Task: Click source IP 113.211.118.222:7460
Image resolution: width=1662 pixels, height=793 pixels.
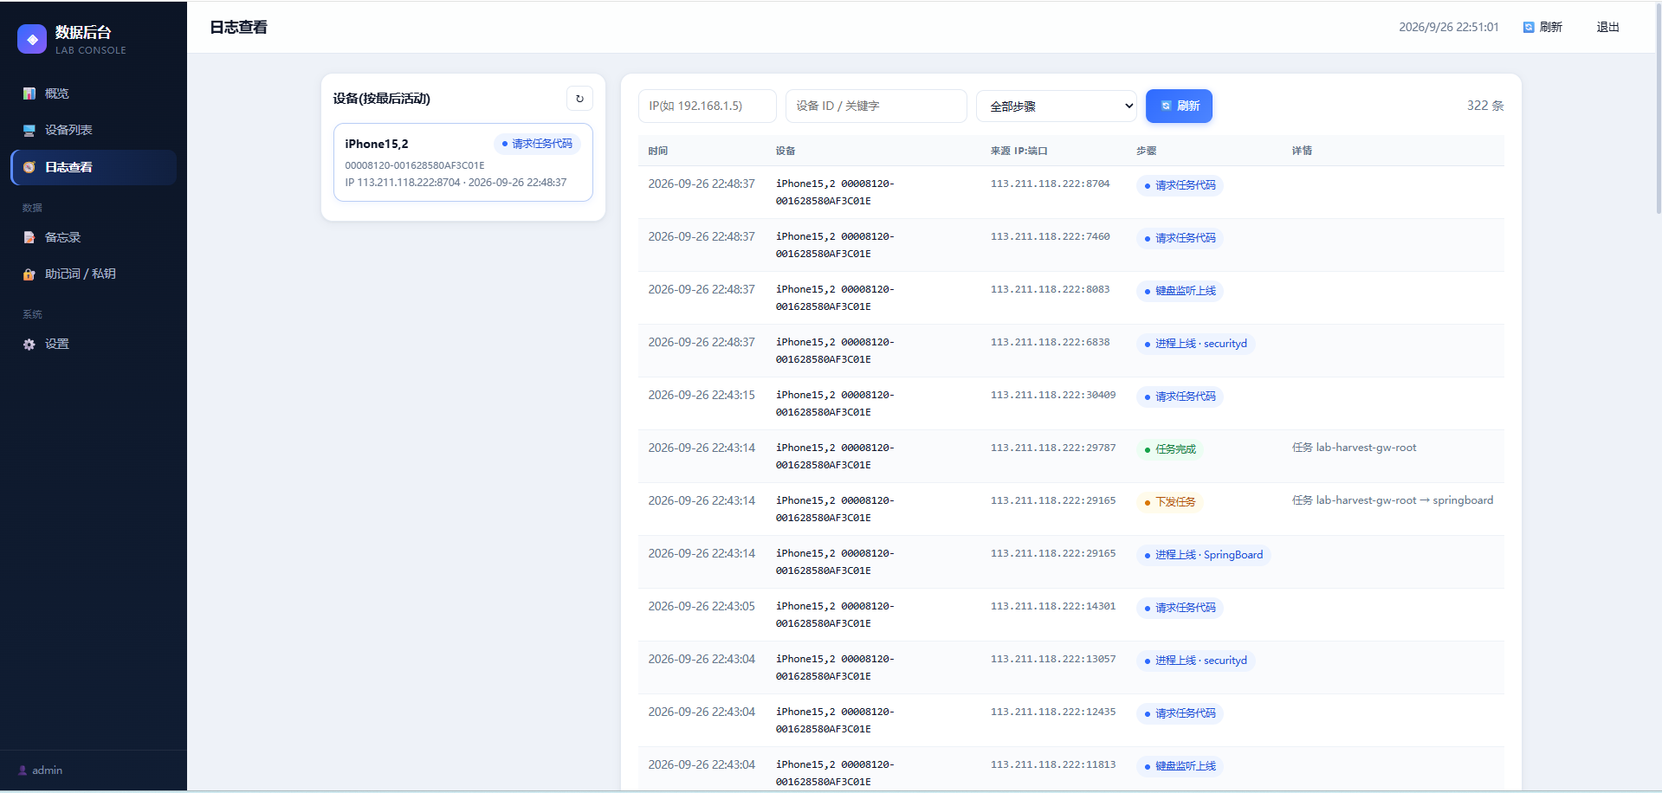Action: pos(1051,236)
